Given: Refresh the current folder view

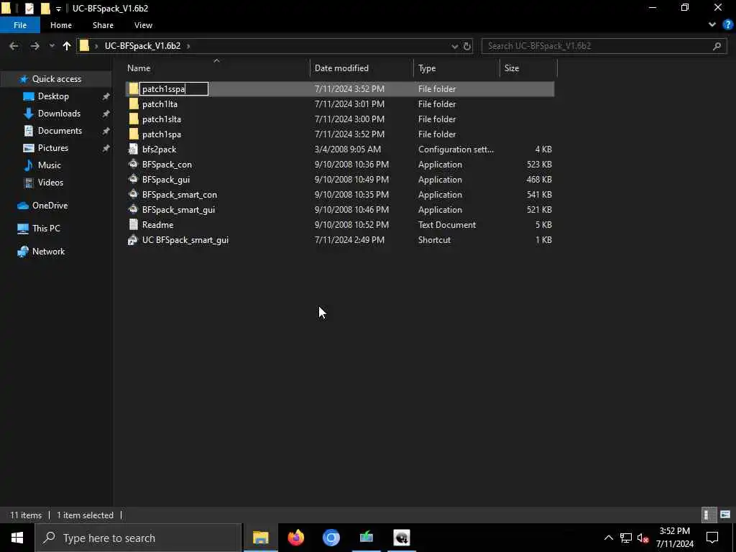Looking at the screenshot, I should [x=467, y=46].
